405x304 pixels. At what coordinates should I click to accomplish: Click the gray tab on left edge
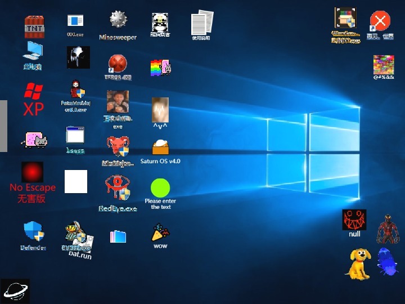click(3, 126)
